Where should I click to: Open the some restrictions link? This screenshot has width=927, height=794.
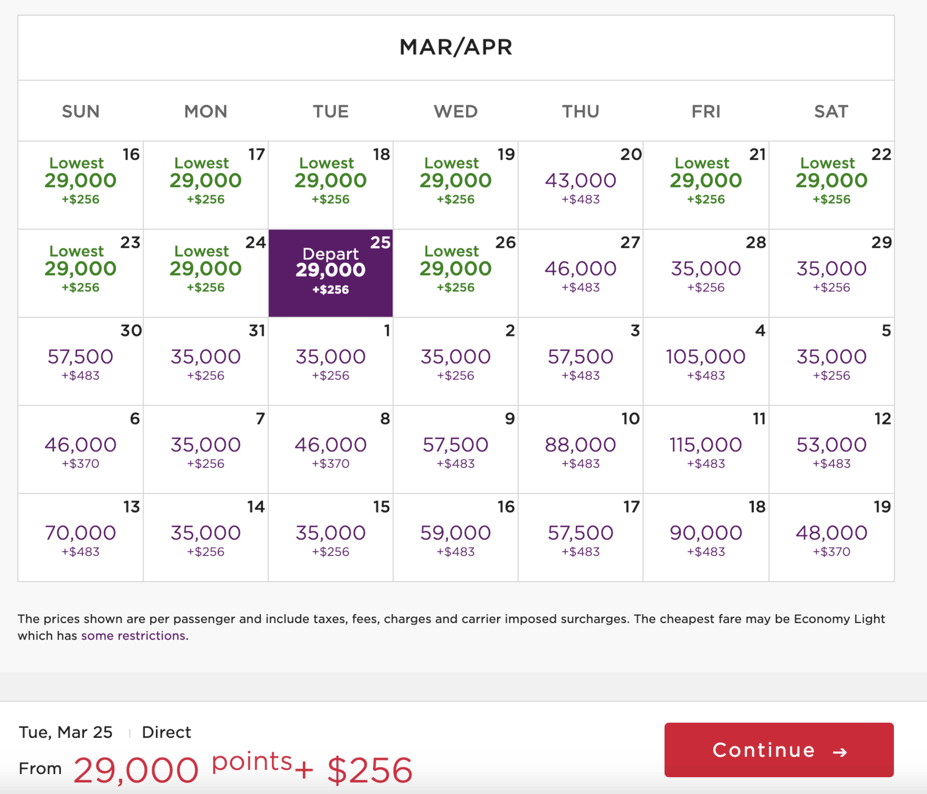tap(132, 635)
